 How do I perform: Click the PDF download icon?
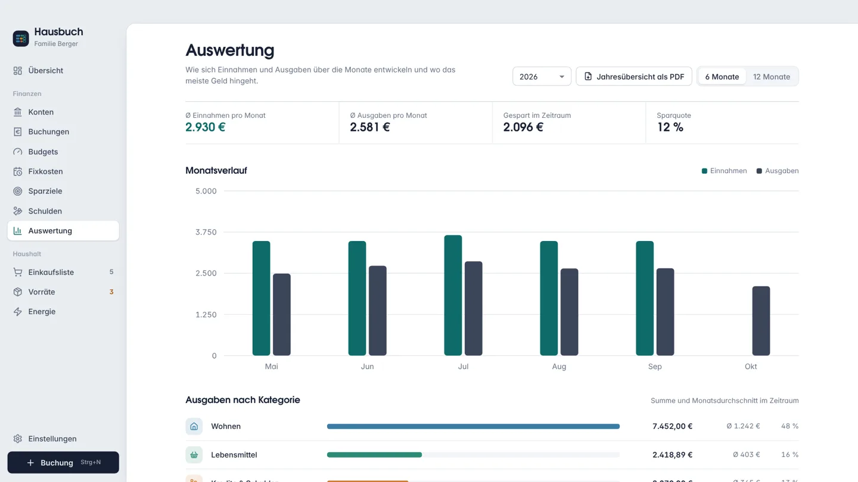coord(588,76)
